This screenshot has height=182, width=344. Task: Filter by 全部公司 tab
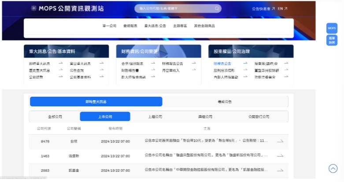pos(55,116)
